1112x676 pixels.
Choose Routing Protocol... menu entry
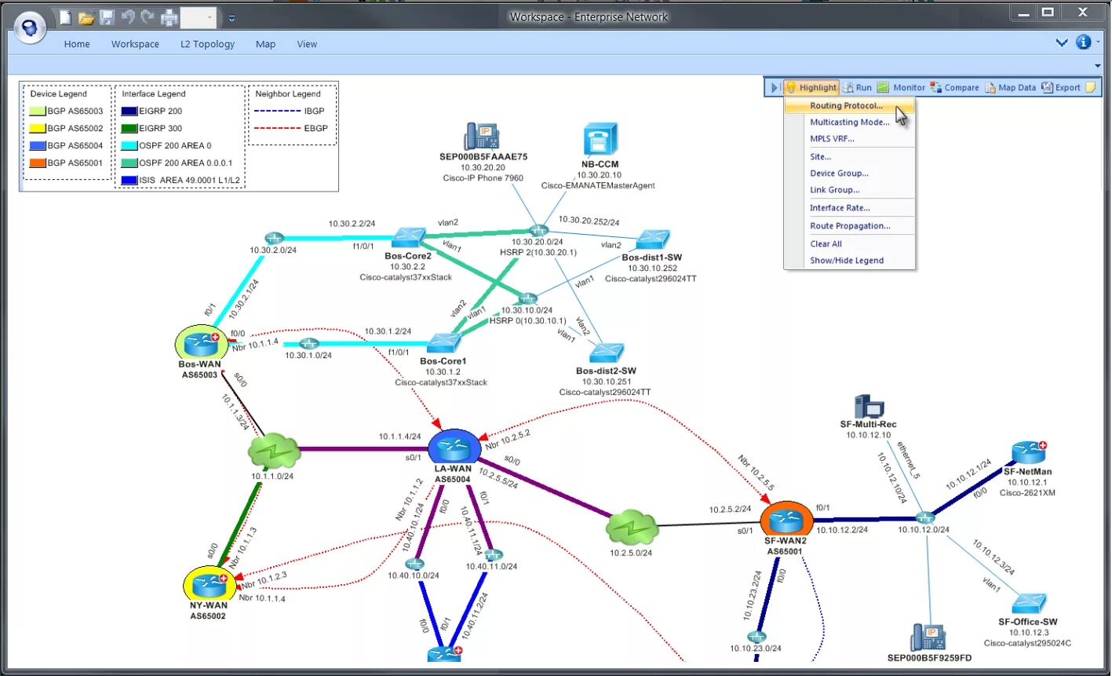pyautogui.click(x=850, y=105)
